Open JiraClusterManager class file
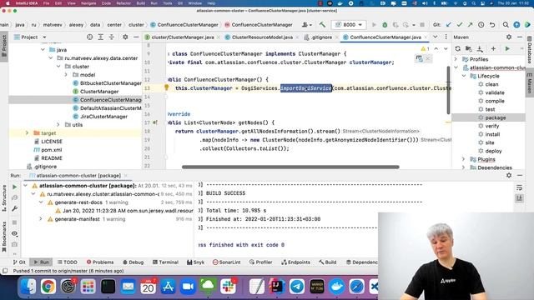Image resolution: width=534 pixels, height=300 pixels. pyautogui.click(x=103, y=117)
